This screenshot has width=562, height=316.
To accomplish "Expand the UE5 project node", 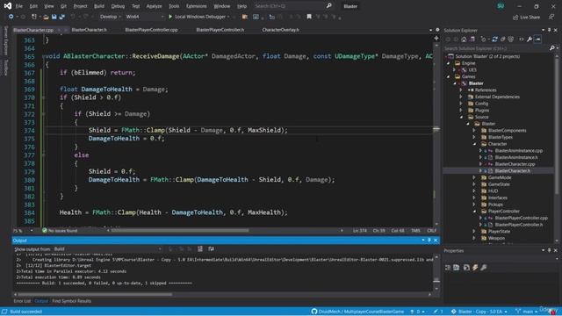I will coord(455,70).
